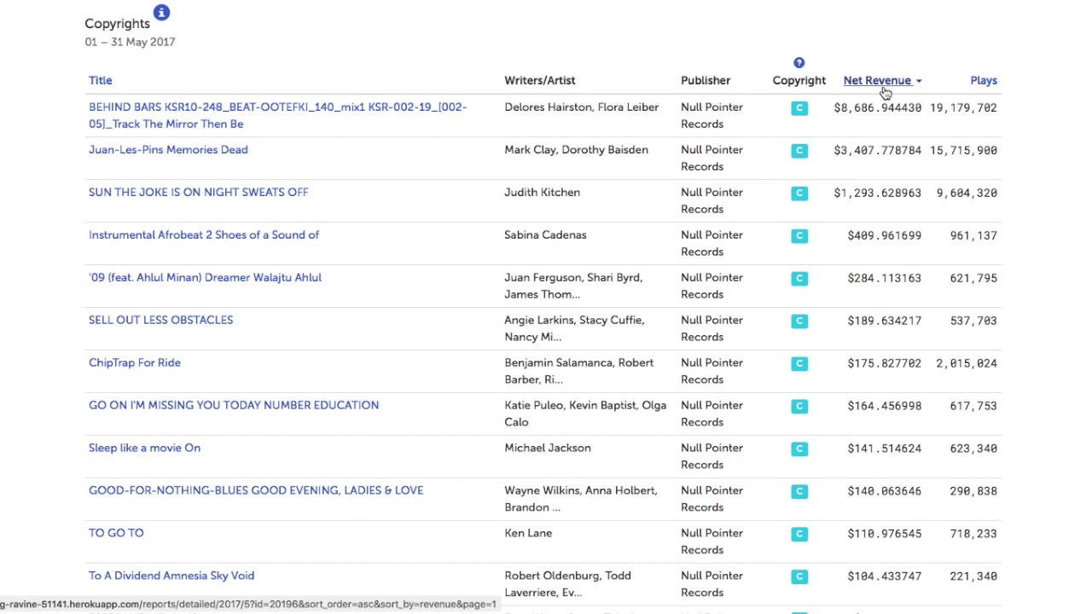The height and width of the screenshot is (614, 1092).
Task: Sort by Net Revenue column header
Action: pyautogui.click(x=877, y=80)
